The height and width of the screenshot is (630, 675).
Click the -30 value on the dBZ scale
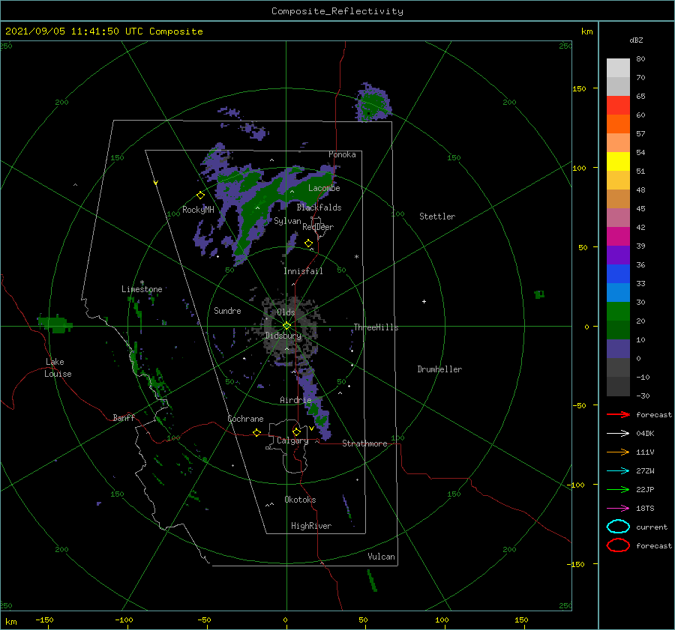point(643,396)
